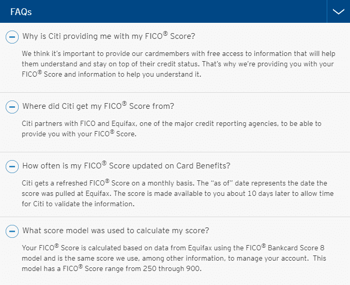
Task: Click the answer starting 'Citi partners with FICO'
Action: [x=172, y=129]
